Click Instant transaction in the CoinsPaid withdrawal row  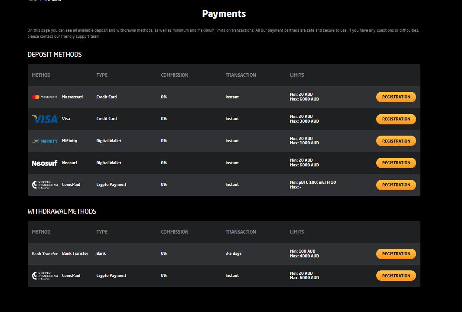[232, 276]
